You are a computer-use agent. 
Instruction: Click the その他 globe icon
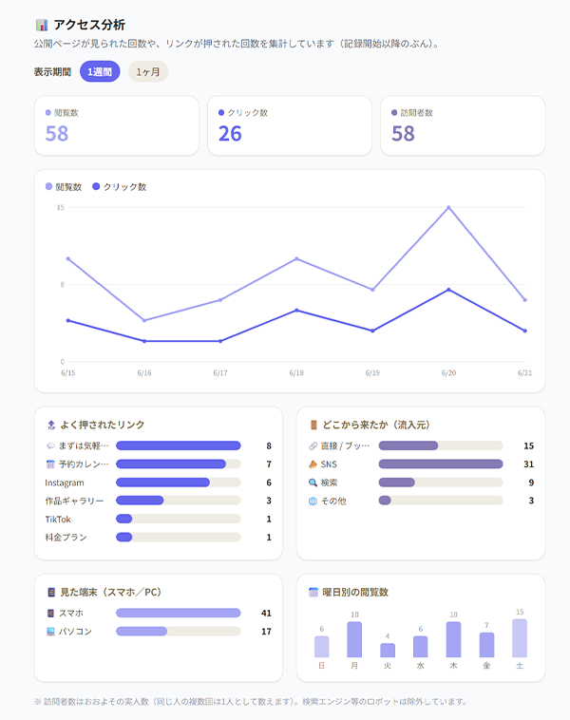[x=313, y=501]
